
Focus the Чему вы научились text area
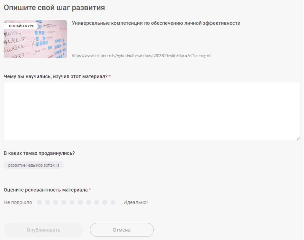click(x=152, y=111)
